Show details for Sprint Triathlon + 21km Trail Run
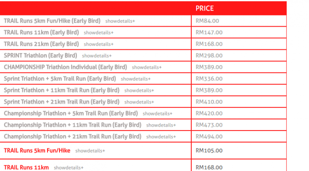 point(139,102)
